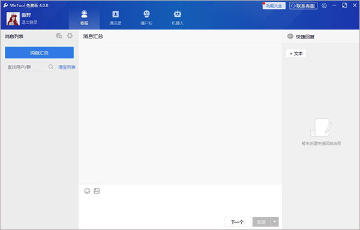Screen dimensions: 360x230
Task: Click 退出登录 to log out
Action: point(29,22)
